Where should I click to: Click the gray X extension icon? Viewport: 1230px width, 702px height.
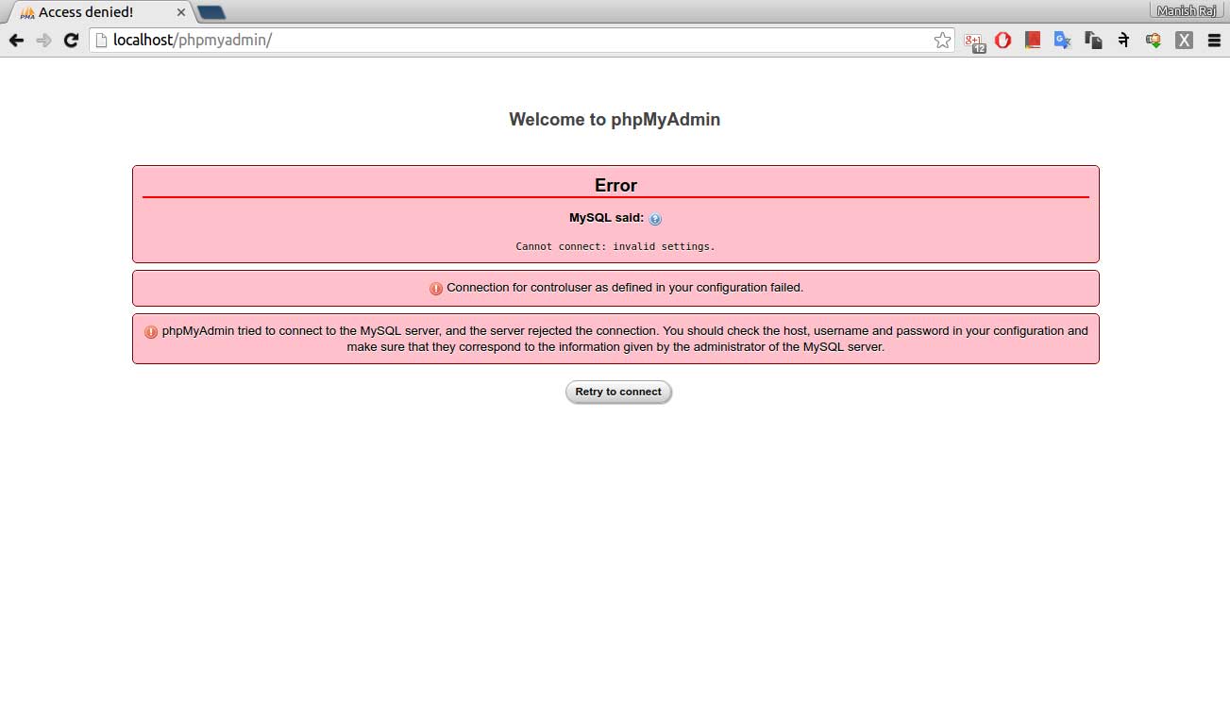pos(1184,41)
